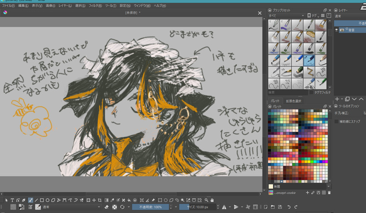Screen dimensions: 366x213
Task: Adjust the 不透明度 100% opacity slider
Action: [x=150, y=207]
